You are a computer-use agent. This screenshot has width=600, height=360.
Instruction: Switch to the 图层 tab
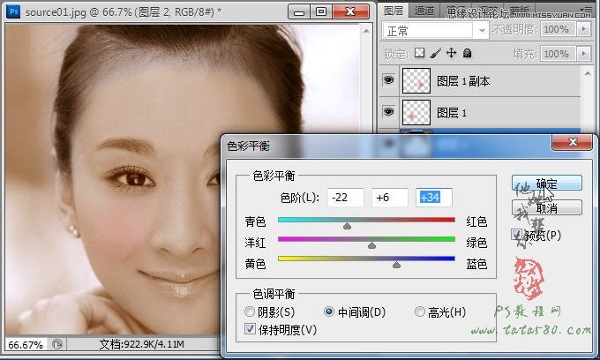coord(394,11)
